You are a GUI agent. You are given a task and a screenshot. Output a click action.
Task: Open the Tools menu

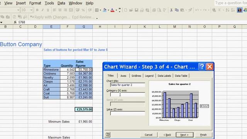pos(49,3)
